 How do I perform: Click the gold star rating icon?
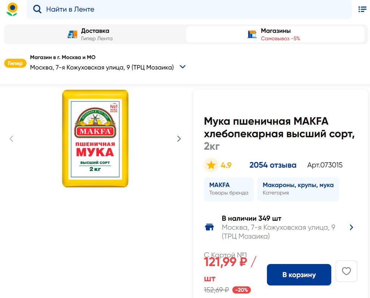(211, 165)
